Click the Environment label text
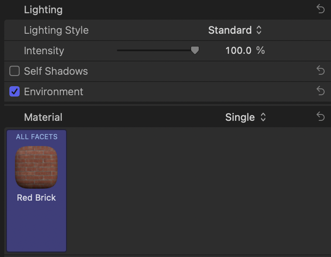 (x=54, y=91)
